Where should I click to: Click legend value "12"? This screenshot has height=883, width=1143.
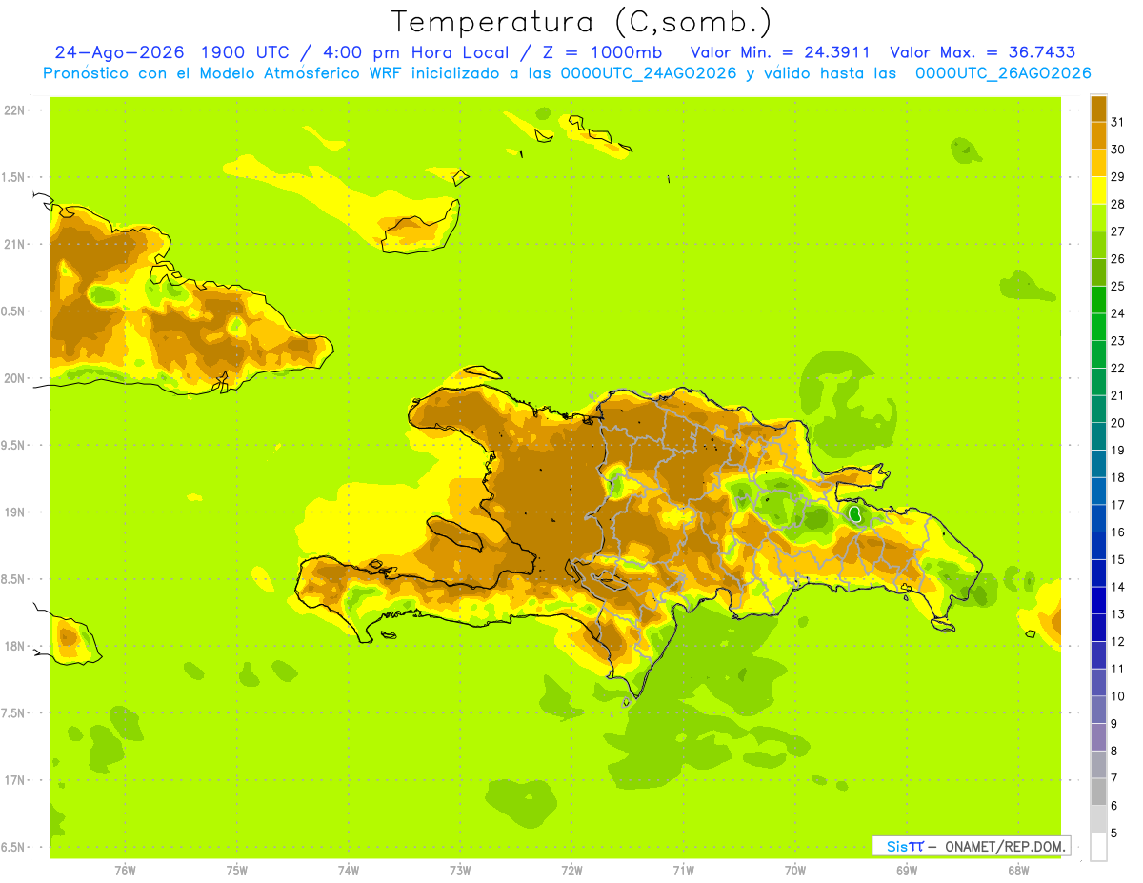[1118, 641]
